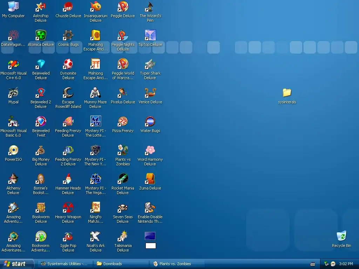
Task: Select Enable-Disable Nintendo shortcut
Action: click(150, 208)
